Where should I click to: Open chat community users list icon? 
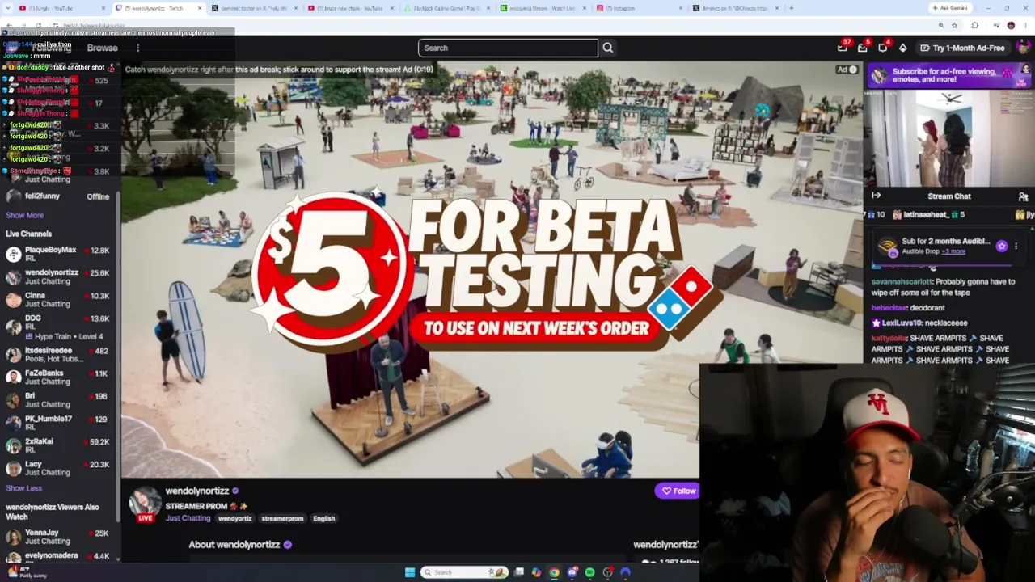coord(1023,196)
